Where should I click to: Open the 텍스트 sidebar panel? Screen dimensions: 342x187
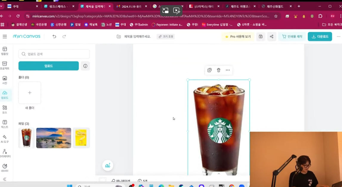[5, 124]
